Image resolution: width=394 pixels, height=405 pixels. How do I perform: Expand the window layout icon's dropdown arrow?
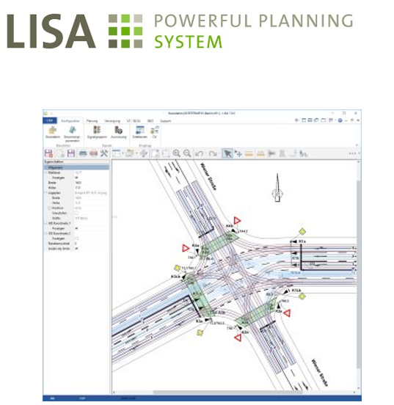123,153
